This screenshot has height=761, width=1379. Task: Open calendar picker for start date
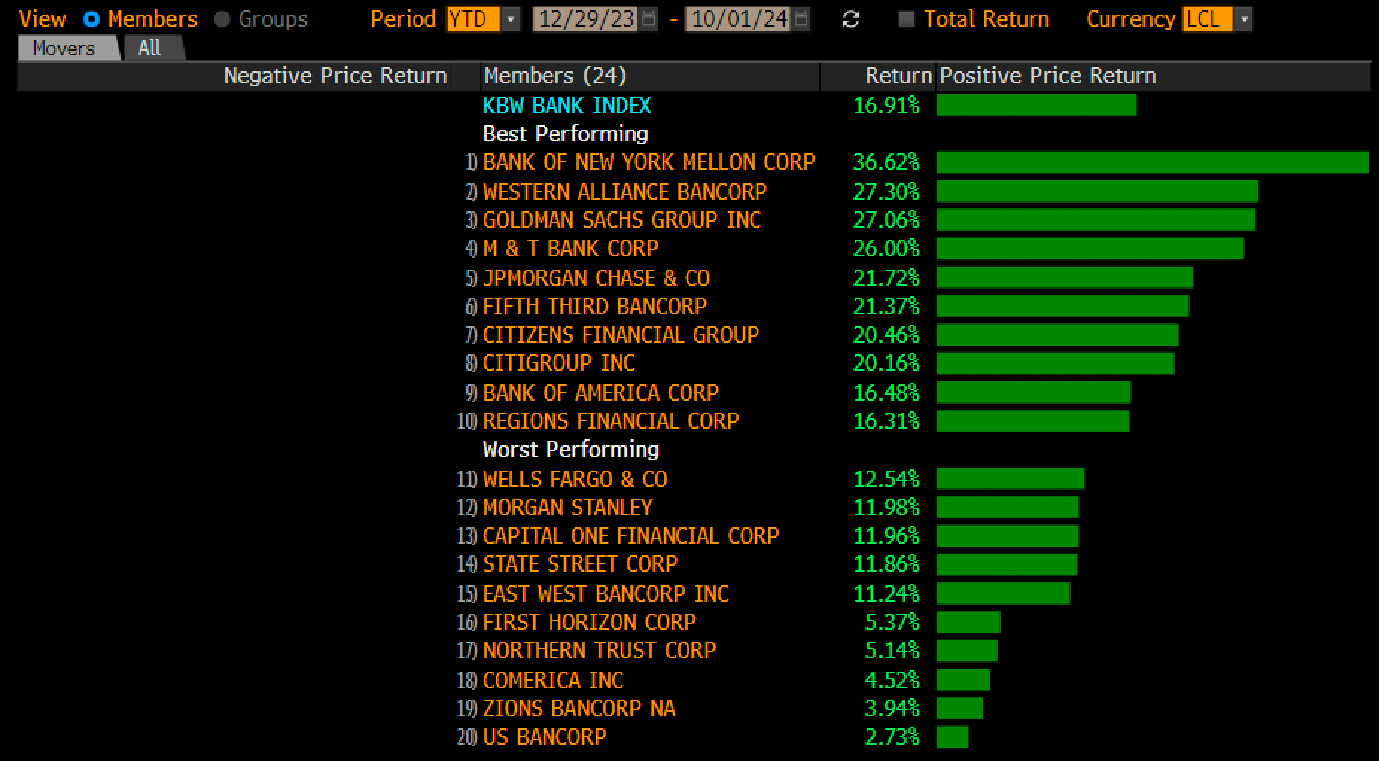tap(649, 19)
